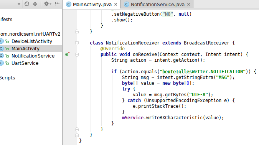The width and height of the screenshot is (259, 145).
Task: Click fold end marker closing onReceive method
Action: (77, 129)
